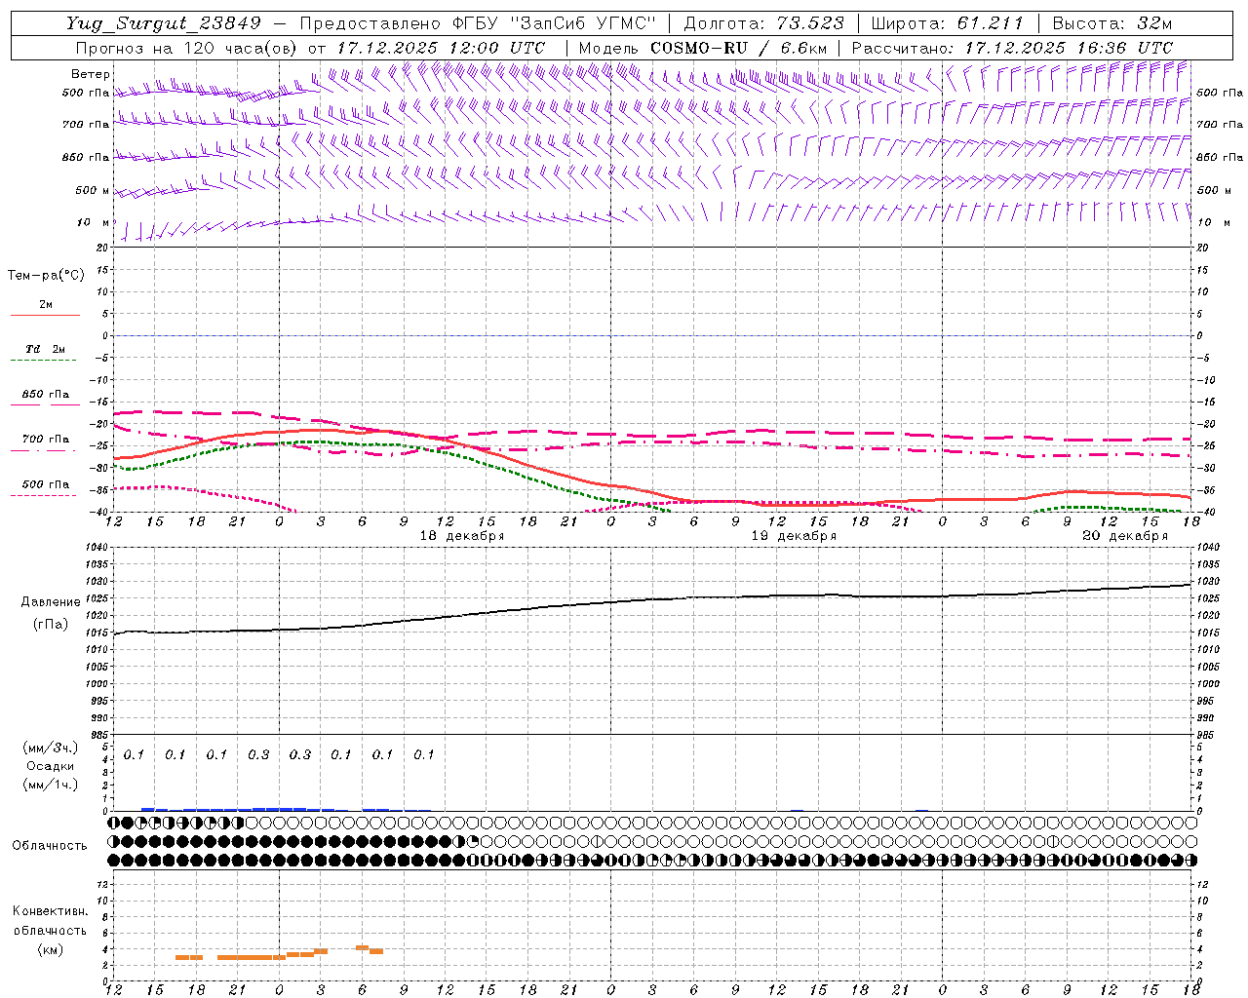
Task: Select the Тем-ра(°C) temperature axis label
Action: pos(46,276)
